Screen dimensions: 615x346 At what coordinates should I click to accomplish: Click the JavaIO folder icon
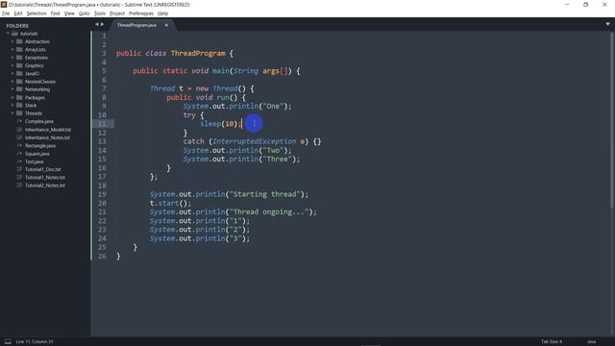[19, 73]
